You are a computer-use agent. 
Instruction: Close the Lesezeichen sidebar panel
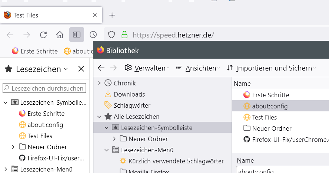81,69
